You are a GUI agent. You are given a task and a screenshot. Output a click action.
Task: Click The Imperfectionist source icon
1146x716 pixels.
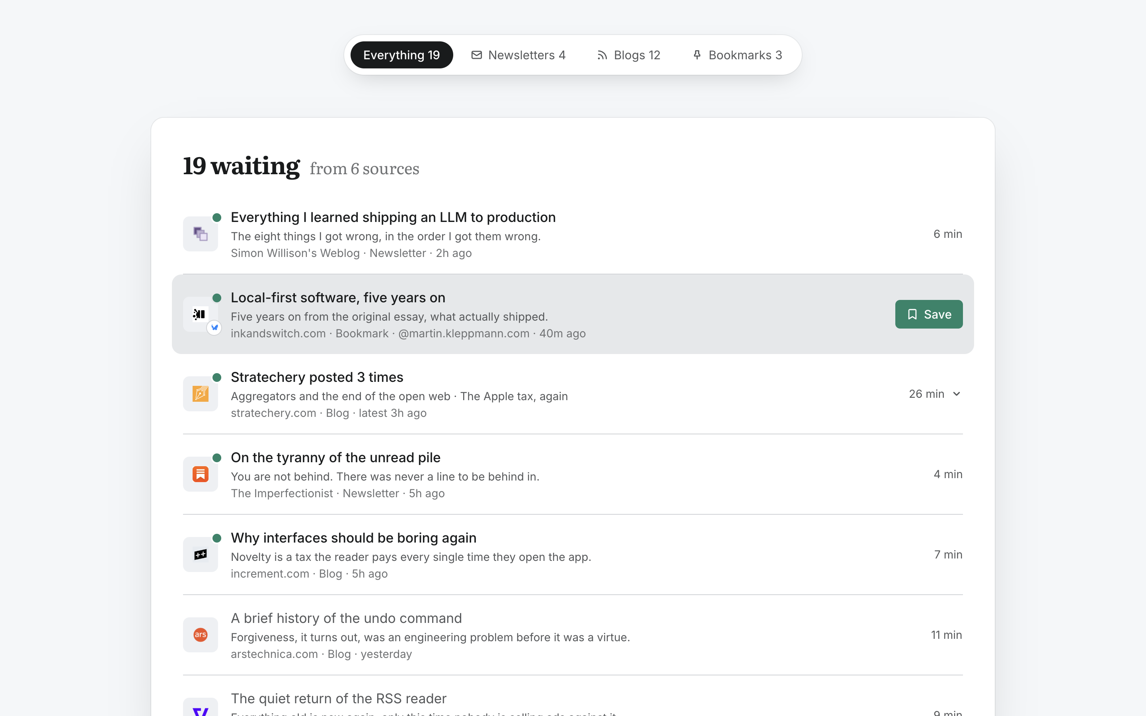click(x=200, y=474)
